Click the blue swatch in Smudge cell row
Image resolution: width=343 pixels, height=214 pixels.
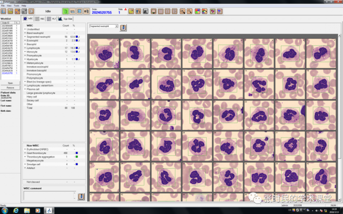point(77,164)
